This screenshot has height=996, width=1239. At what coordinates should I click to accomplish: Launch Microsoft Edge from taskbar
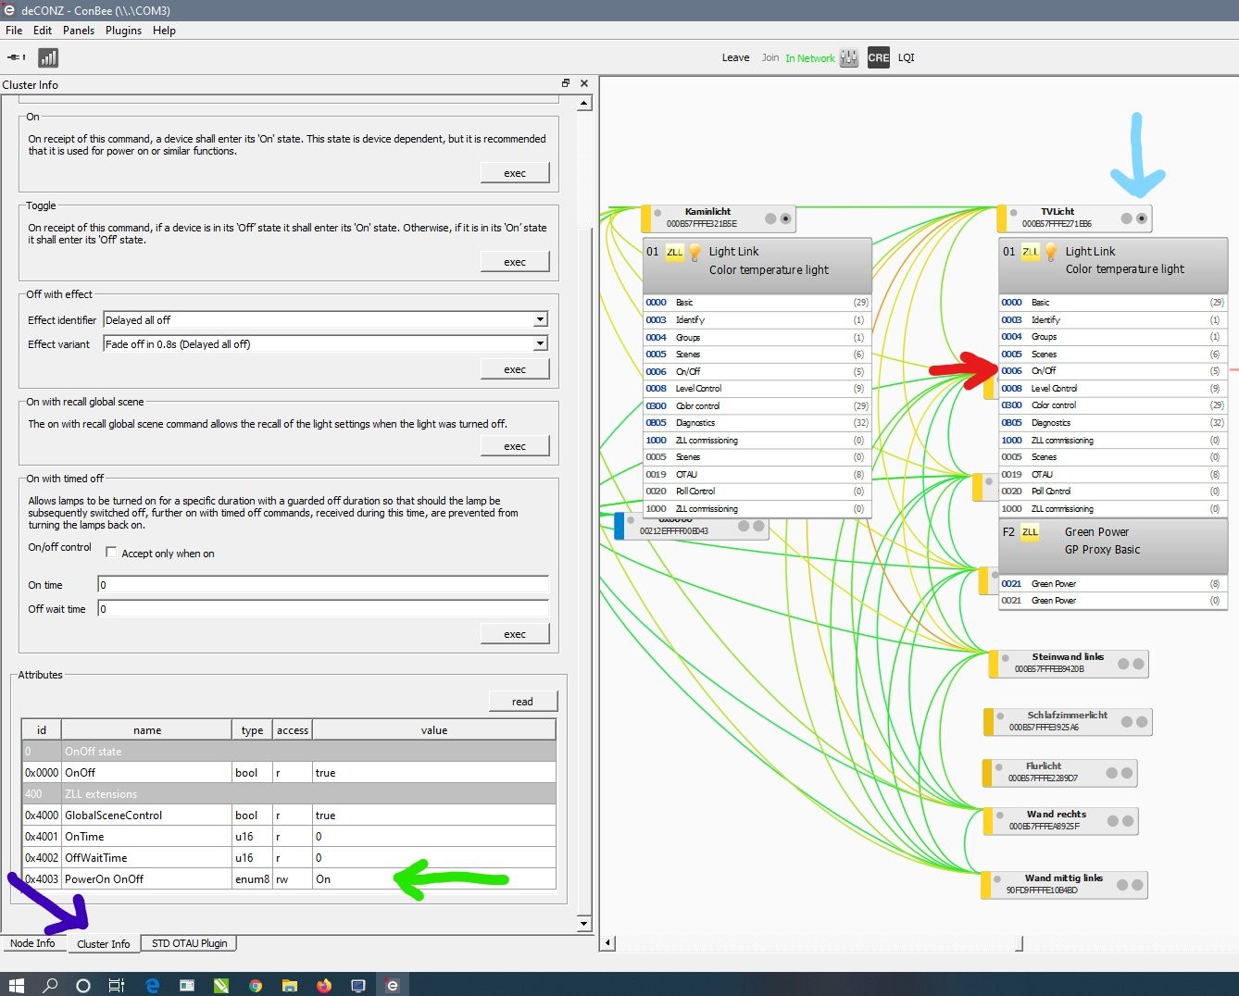pyautogui.click(x=152, y=985)
